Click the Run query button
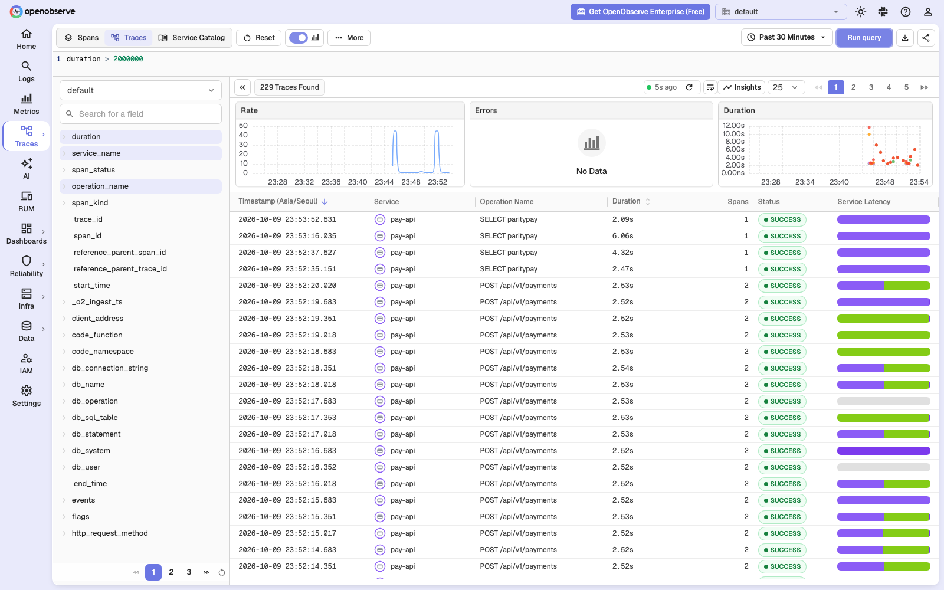The width and height of the screenshot is (944, 590). coord(864,38)
